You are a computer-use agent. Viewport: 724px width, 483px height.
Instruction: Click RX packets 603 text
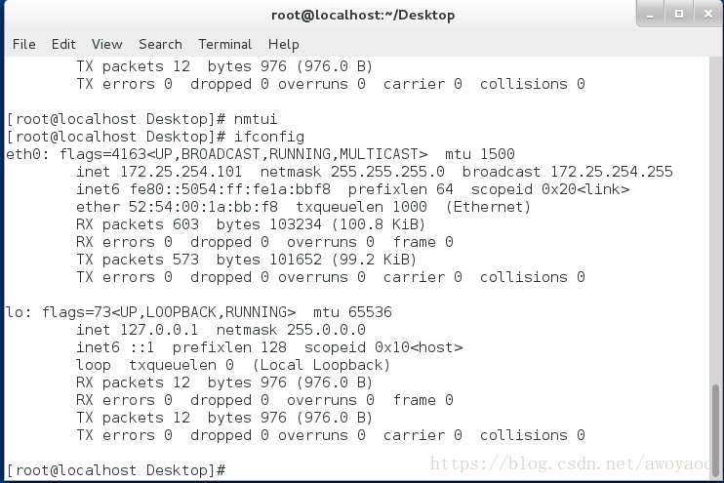[x=138, y=224]
